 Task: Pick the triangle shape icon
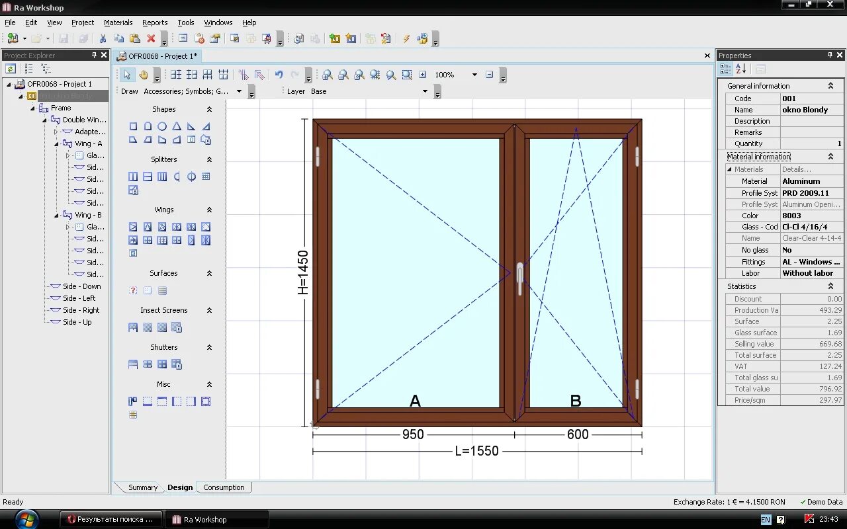click(x=177, y=126)
